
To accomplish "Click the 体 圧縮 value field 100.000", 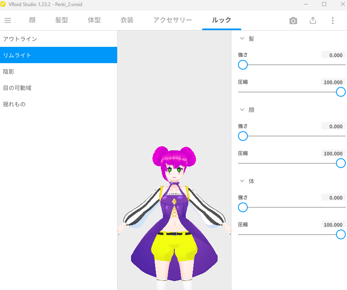I will [333, 225].
